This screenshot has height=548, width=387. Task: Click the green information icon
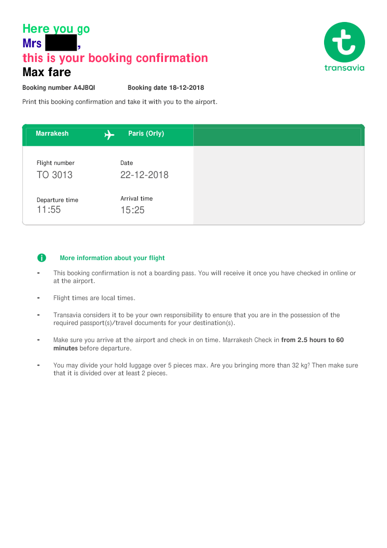pyautogui.click(x=42, y=258)
